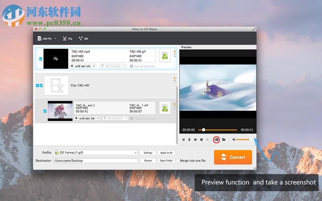Remove the clip segment with orange X

point(175,104)
